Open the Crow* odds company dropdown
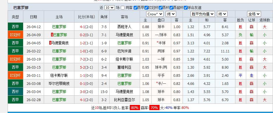The width and height of the screenshot is (273, 113). pos(155,14)
